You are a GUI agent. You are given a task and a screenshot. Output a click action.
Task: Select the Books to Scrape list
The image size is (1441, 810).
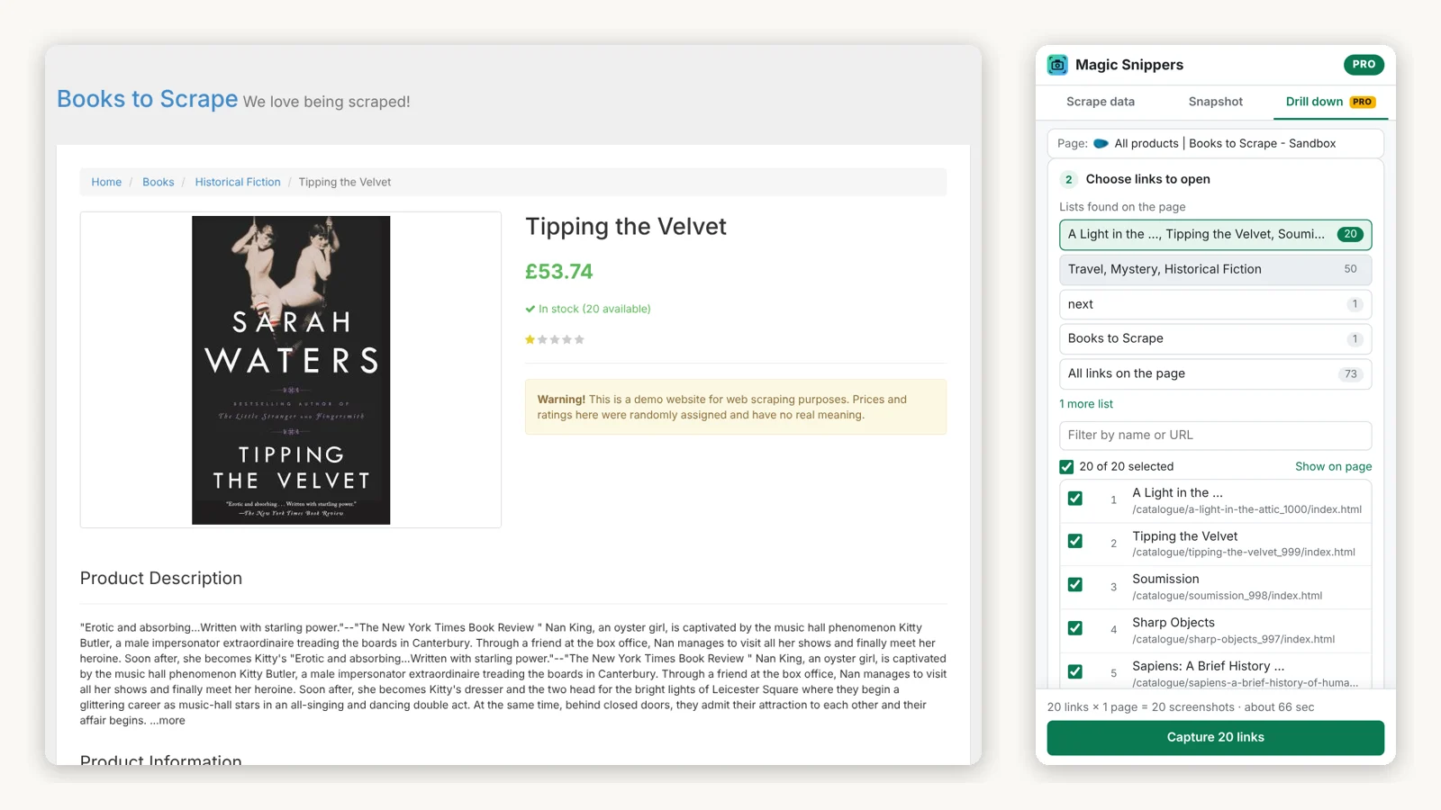[x=1216, y=338]
